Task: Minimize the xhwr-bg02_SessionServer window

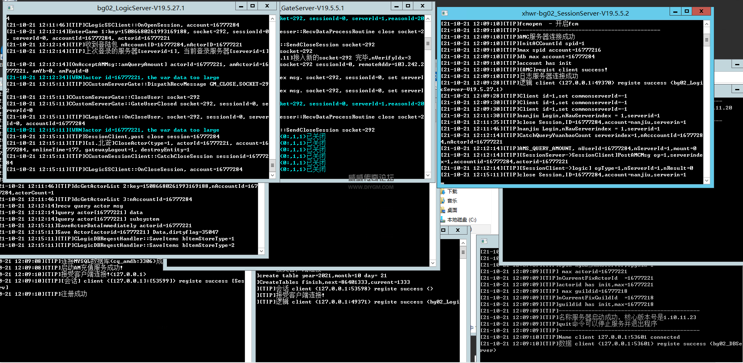Action: (675, 11)
